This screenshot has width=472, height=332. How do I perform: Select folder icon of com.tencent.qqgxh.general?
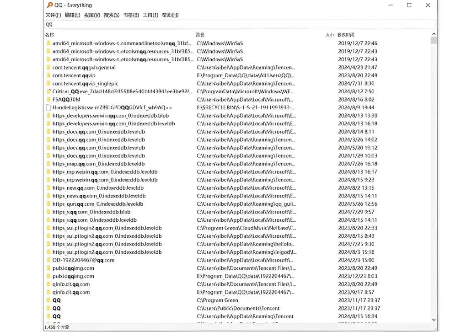click(48, 67)
